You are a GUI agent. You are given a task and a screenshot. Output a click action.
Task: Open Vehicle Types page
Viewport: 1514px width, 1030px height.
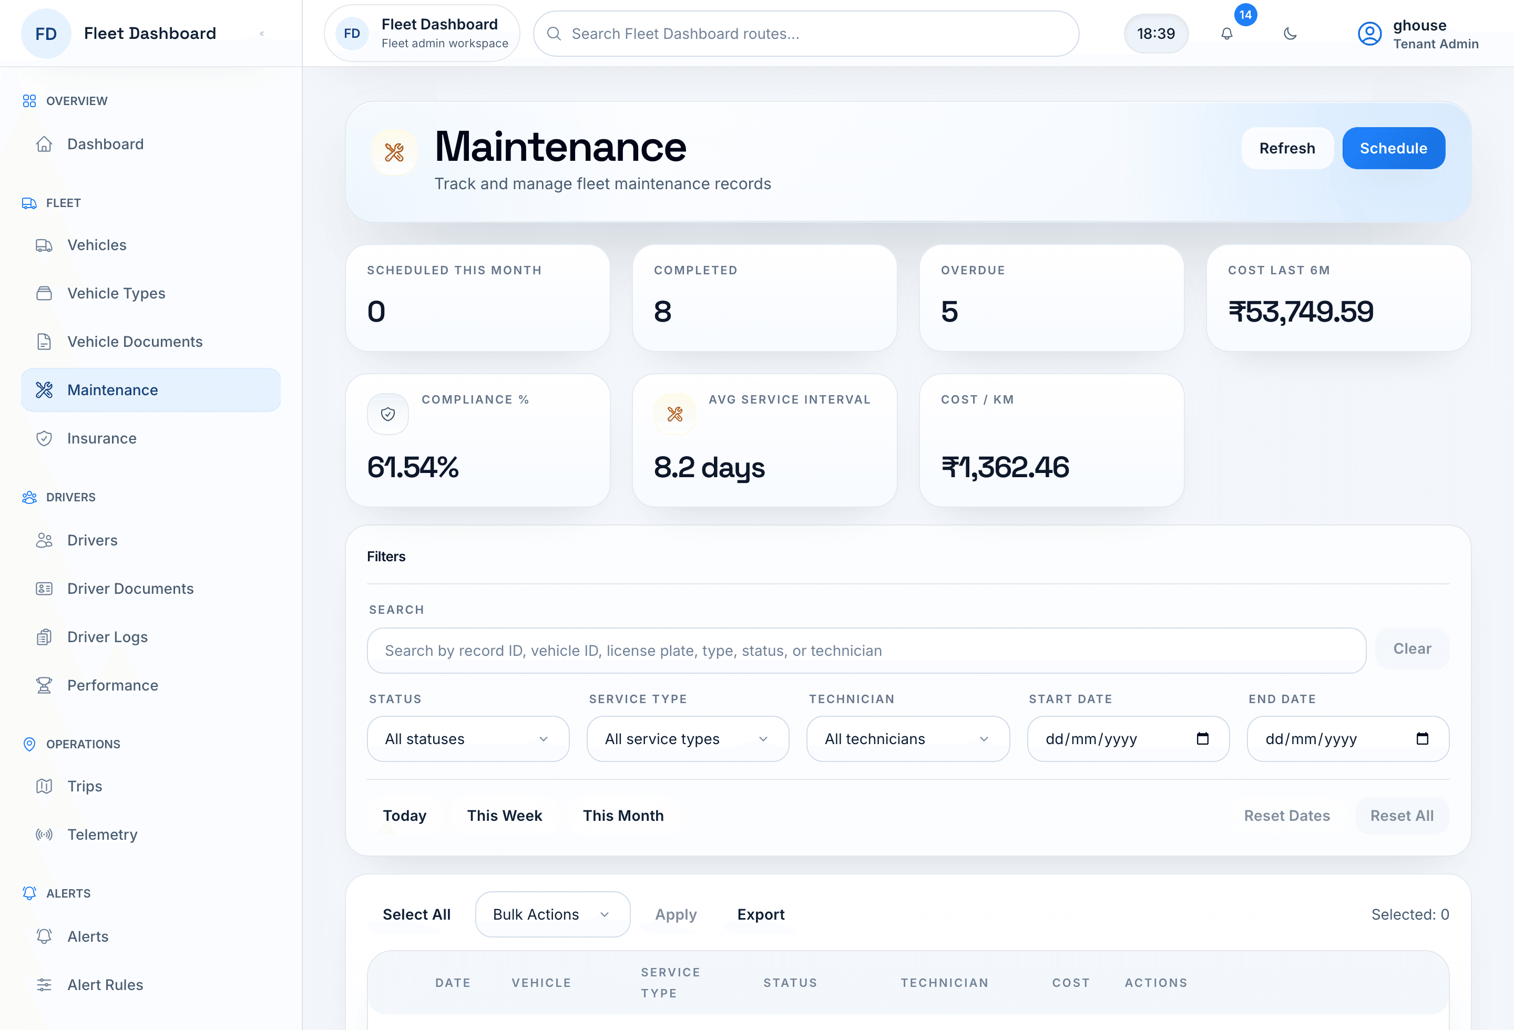[150, 294]
